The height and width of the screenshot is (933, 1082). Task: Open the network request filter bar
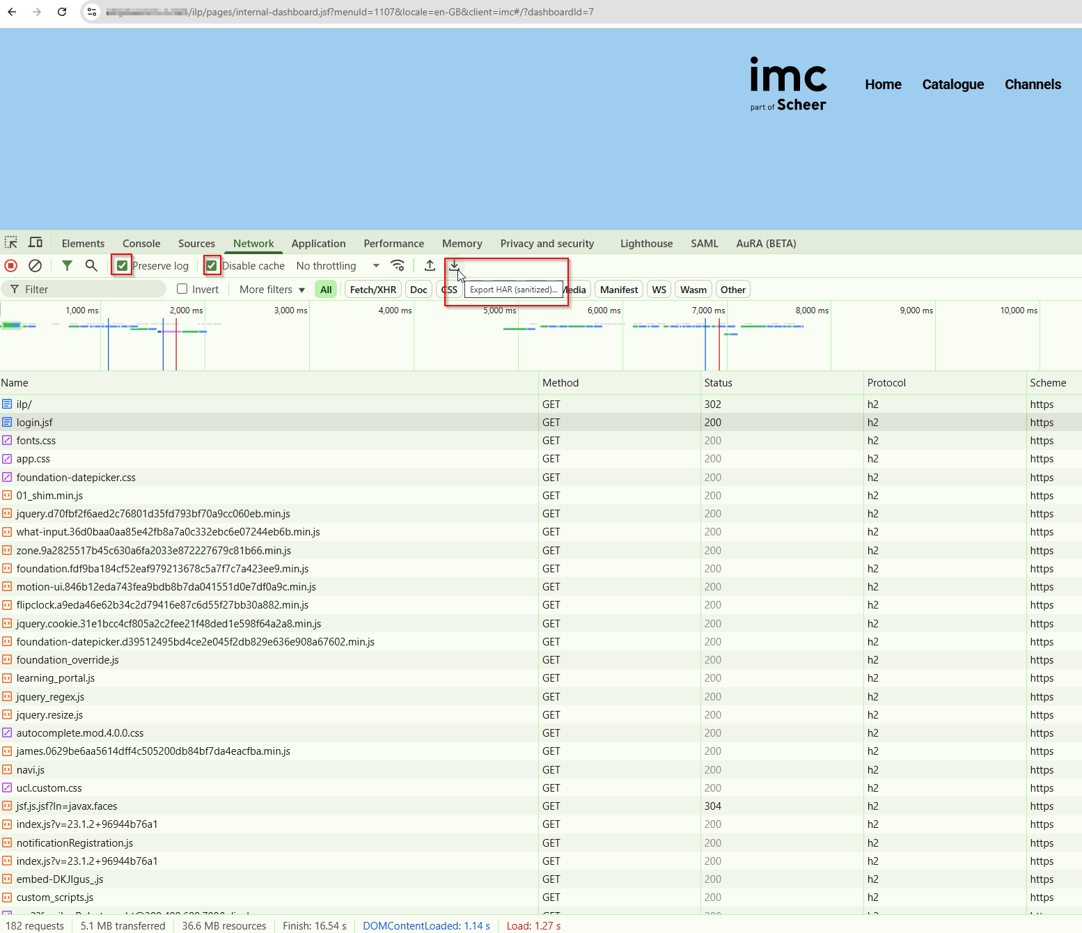coord(67,265)
